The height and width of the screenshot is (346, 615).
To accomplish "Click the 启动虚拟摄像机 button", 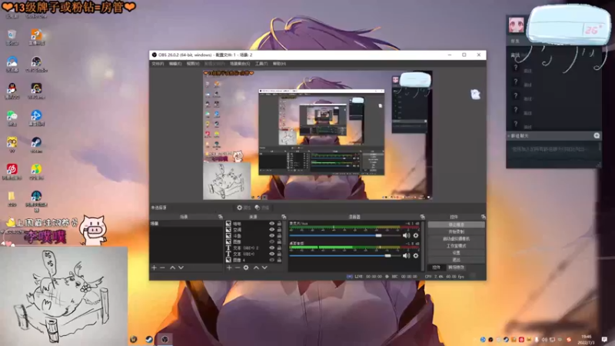I will [x=456, y=239].
